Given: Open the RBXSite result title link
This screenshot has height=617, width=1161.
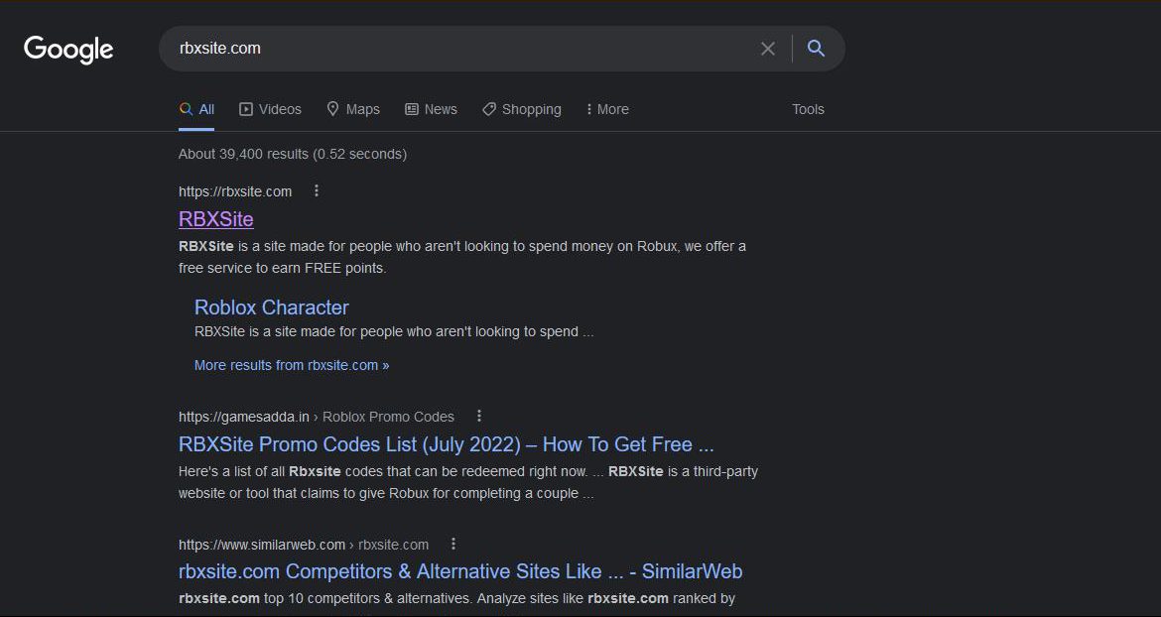Looking at the screenshot, I should [216, 219].
